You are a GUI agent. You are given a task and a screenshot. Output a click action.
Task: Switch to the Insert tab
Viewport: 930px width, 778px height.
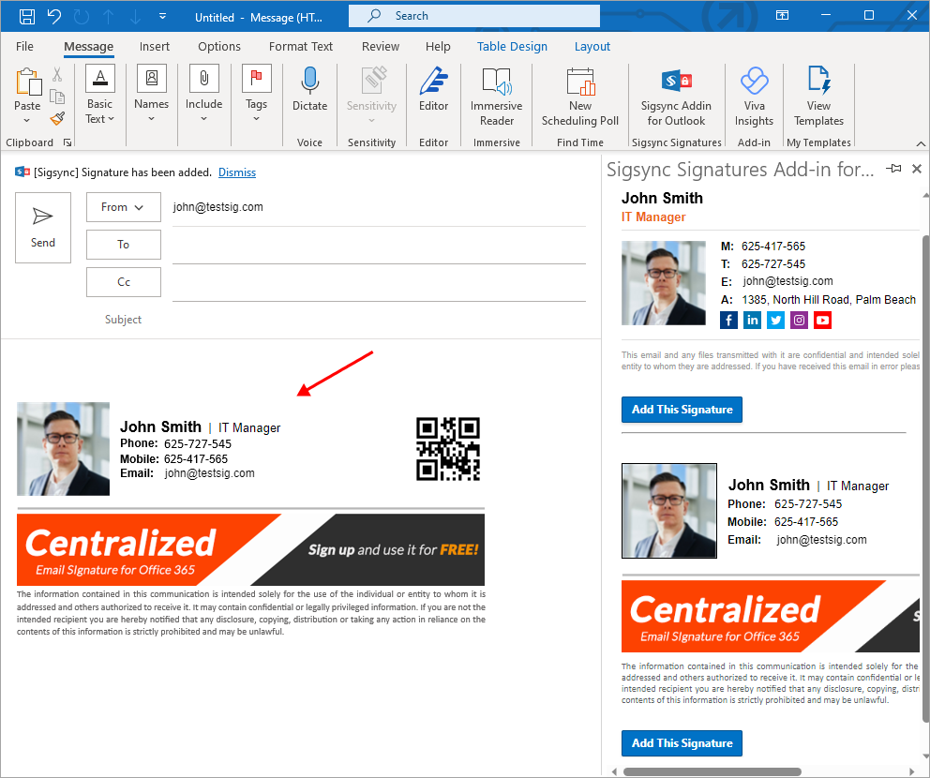155,47
